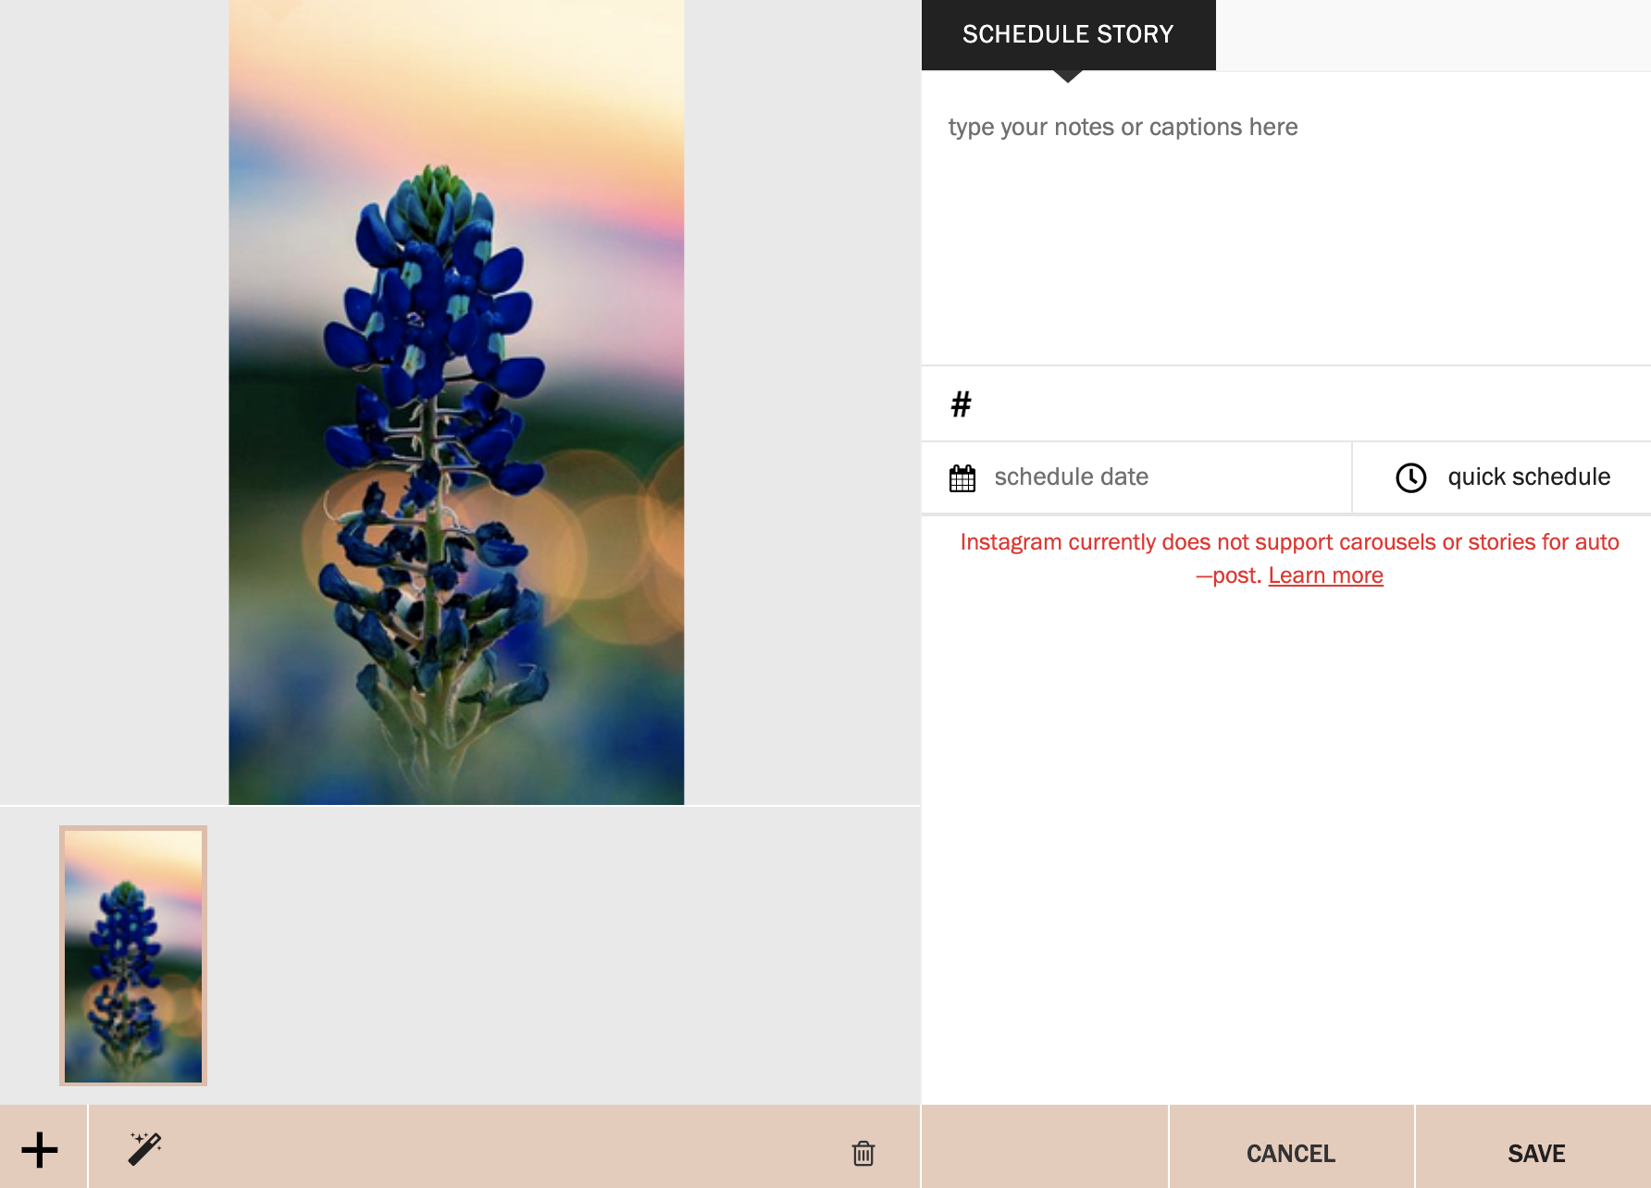Screen dimensions: 1651x1188
Task: Click the hashtag input row
Action: tap(1286, 403)
